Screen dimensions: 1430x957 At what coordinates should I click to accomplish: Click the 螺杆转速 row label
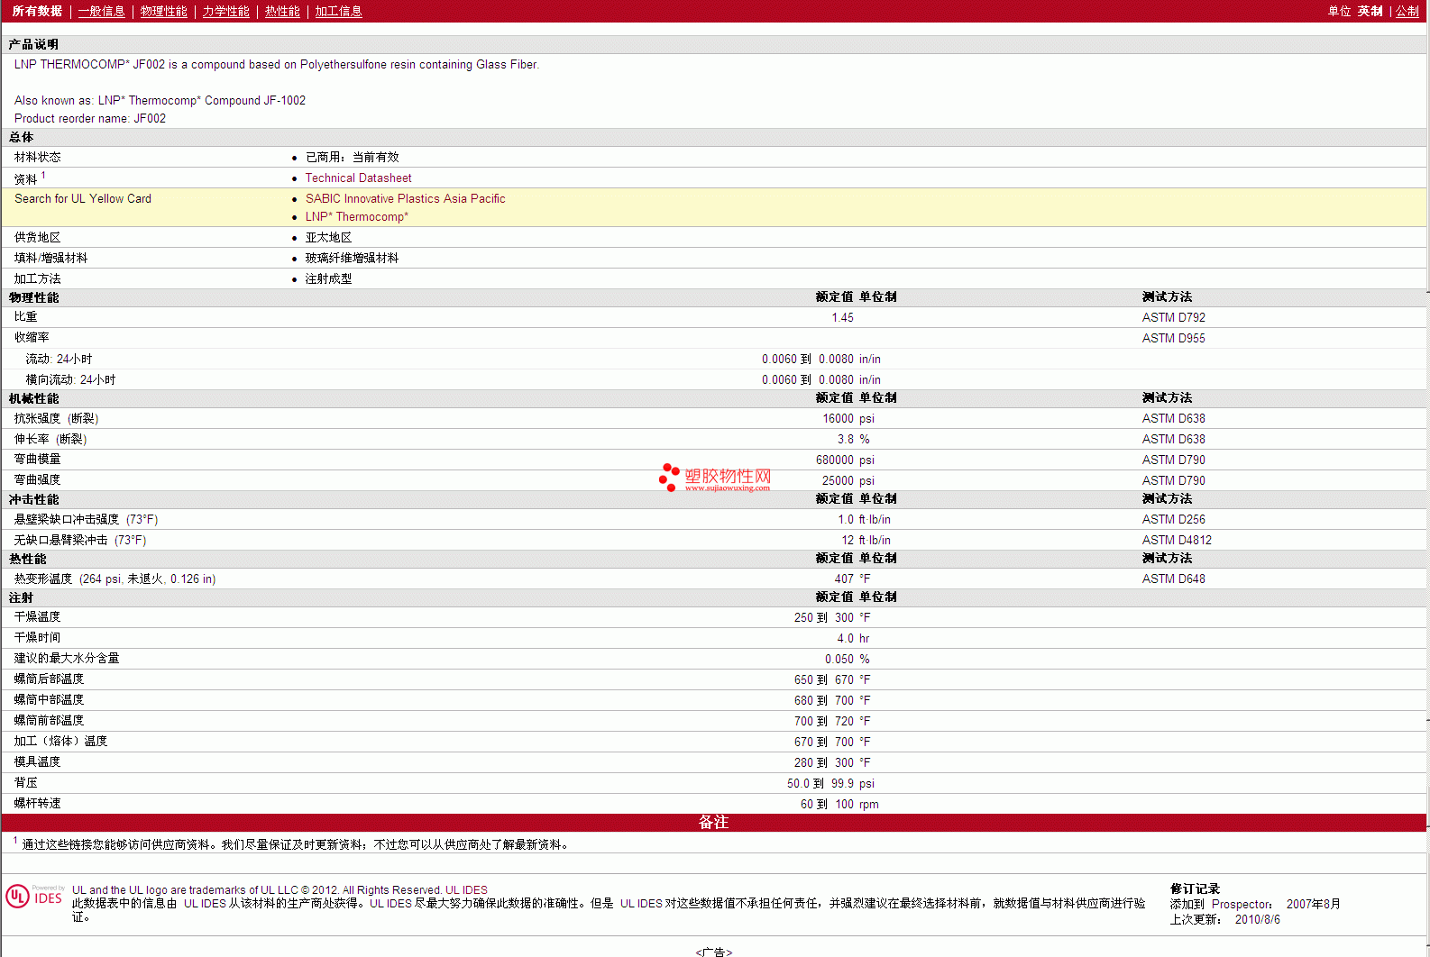37,803
